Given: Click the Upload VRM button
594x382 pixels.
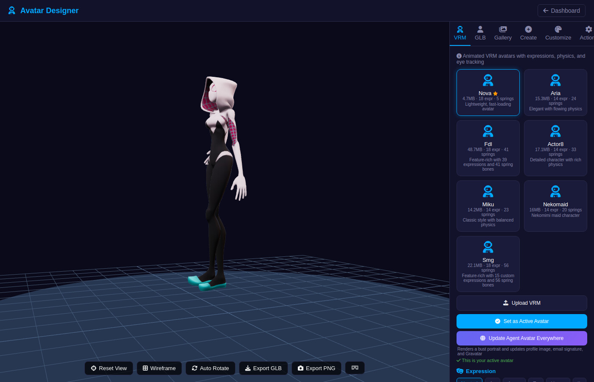Looking at the screenshot, I should point(521,303).
